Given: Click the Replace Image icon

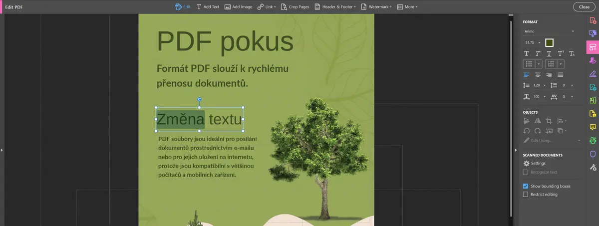Looking at the screenshot, I should 549,131.
